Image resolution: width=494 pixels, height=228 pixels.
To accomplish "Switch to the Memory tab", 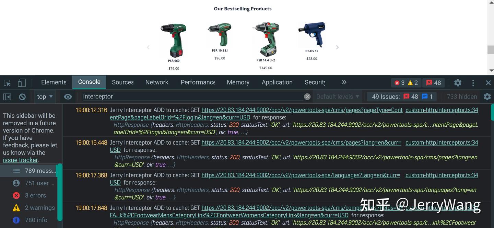I will point(238,82).
